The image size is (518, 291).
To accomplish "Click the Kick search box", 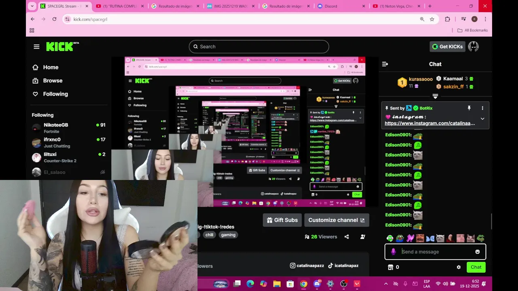I will coord(259,46).
